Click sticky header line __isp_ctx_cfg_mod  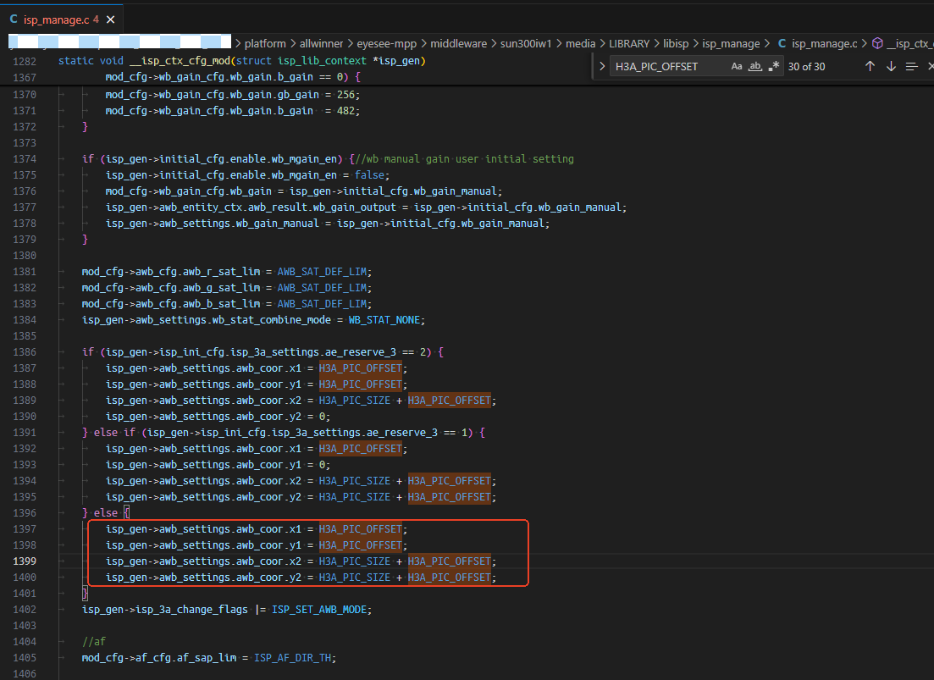242,61
